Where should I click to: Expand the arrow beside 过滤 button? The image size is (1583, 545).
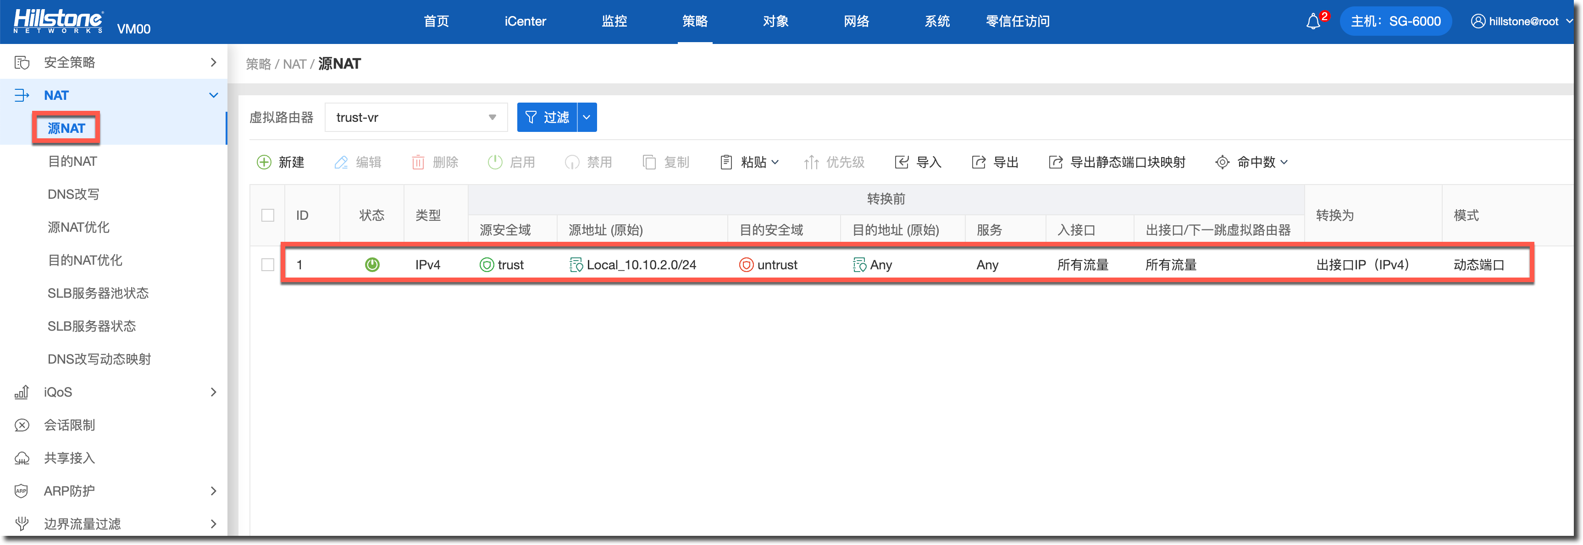(x=587, y=117)
